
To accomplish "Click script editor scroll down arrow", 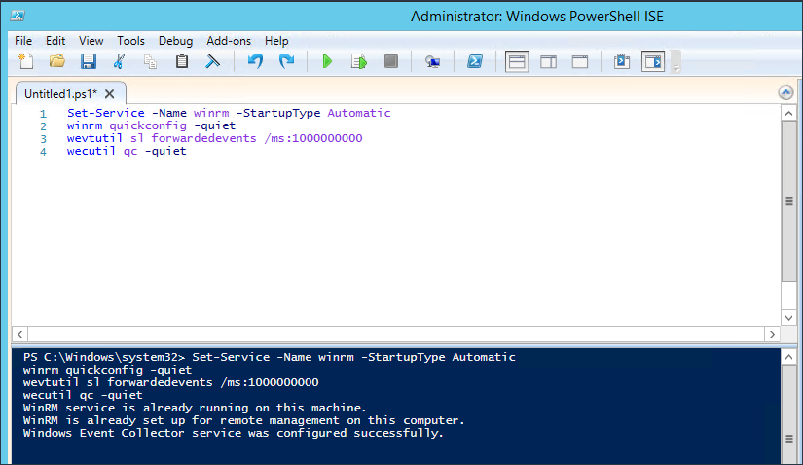I will click(x=788, y=318).
